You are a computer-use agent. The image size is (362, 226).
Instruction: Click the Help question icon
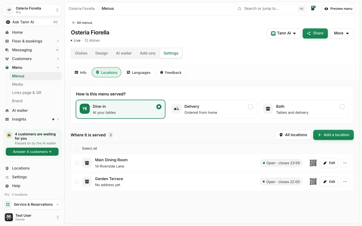[x=7, y=186]
